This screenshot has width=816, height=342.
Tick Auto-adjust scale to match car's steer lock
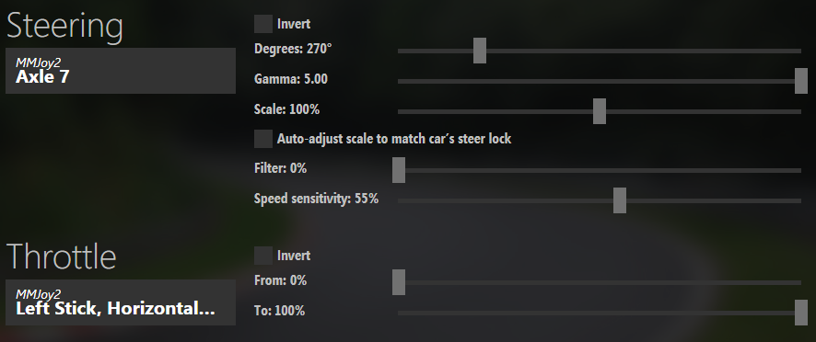click(x=262, y=139)
